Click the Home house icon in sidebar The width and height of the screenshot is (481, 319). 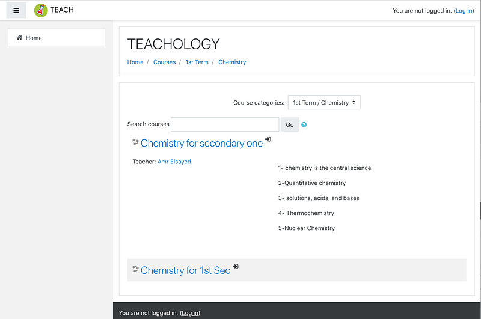pos(19,38)
